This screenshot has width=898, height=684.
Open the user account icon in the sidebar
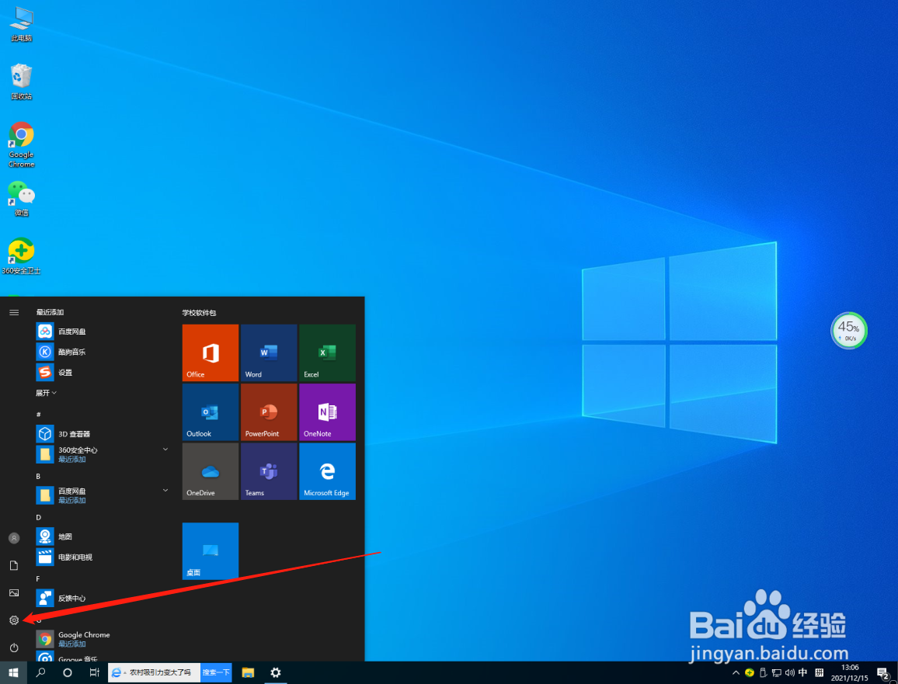[13, 537]
